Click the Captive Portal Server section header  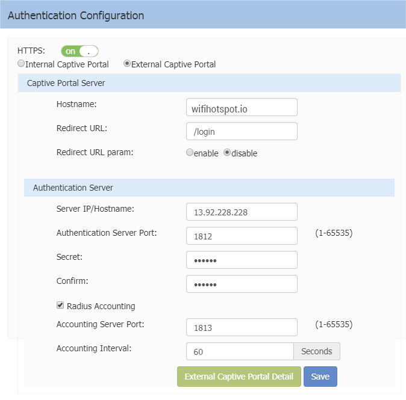point(209,83)
